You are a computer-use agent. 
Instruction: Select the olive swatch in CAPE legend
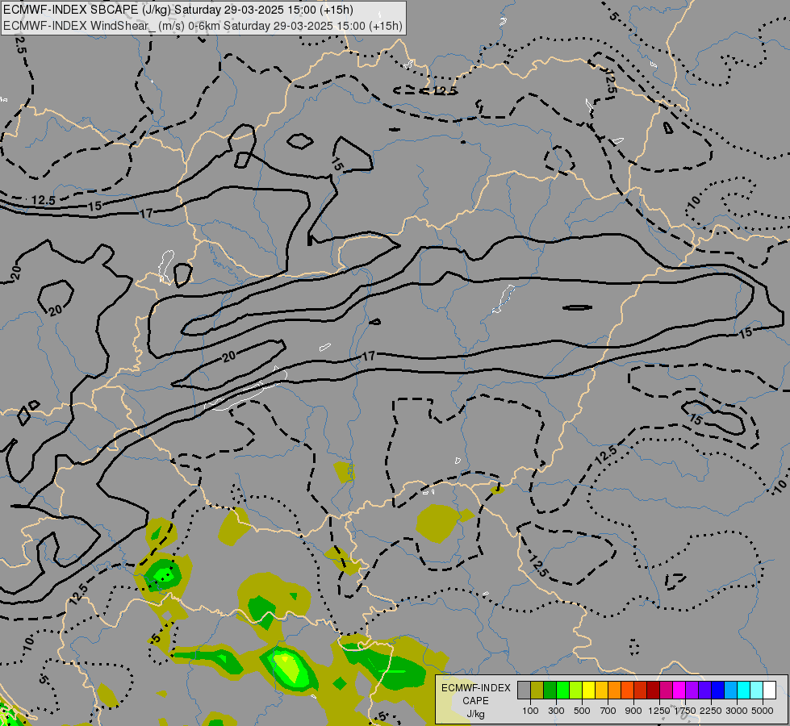[x=537, y=691]
